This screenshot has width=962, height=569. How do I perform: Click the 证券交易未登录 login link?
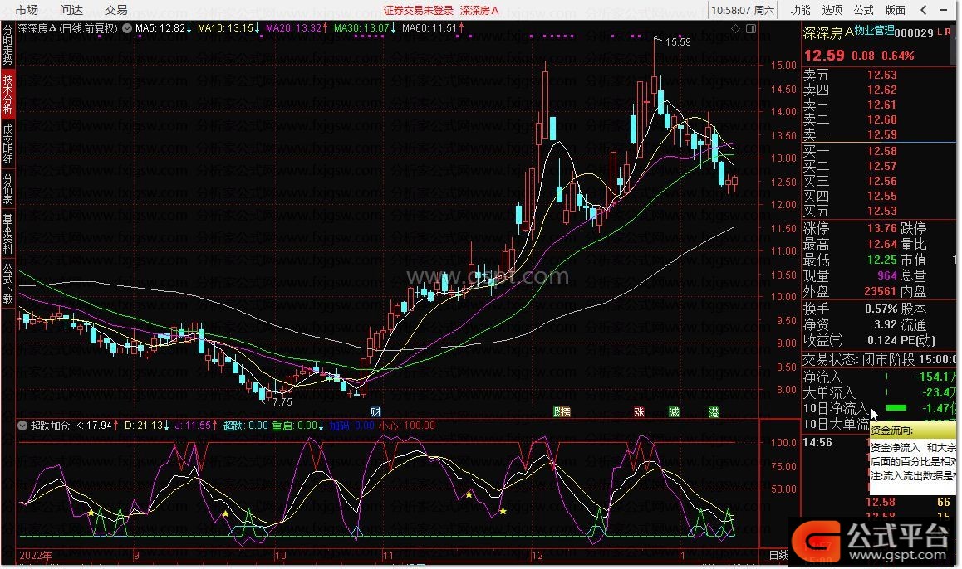[419, 11]
